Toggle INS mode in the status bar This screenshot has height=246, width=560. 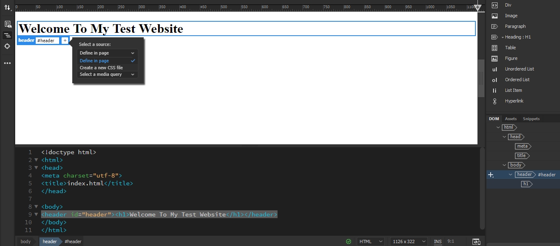point(437,241)
